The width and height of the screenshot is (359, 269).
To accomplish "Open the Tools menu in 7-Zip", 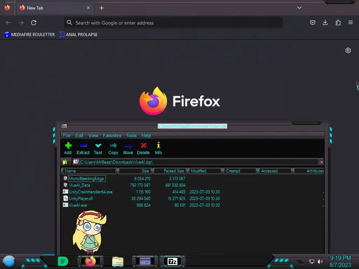I will pyautogui.click(x=131, y=136).
